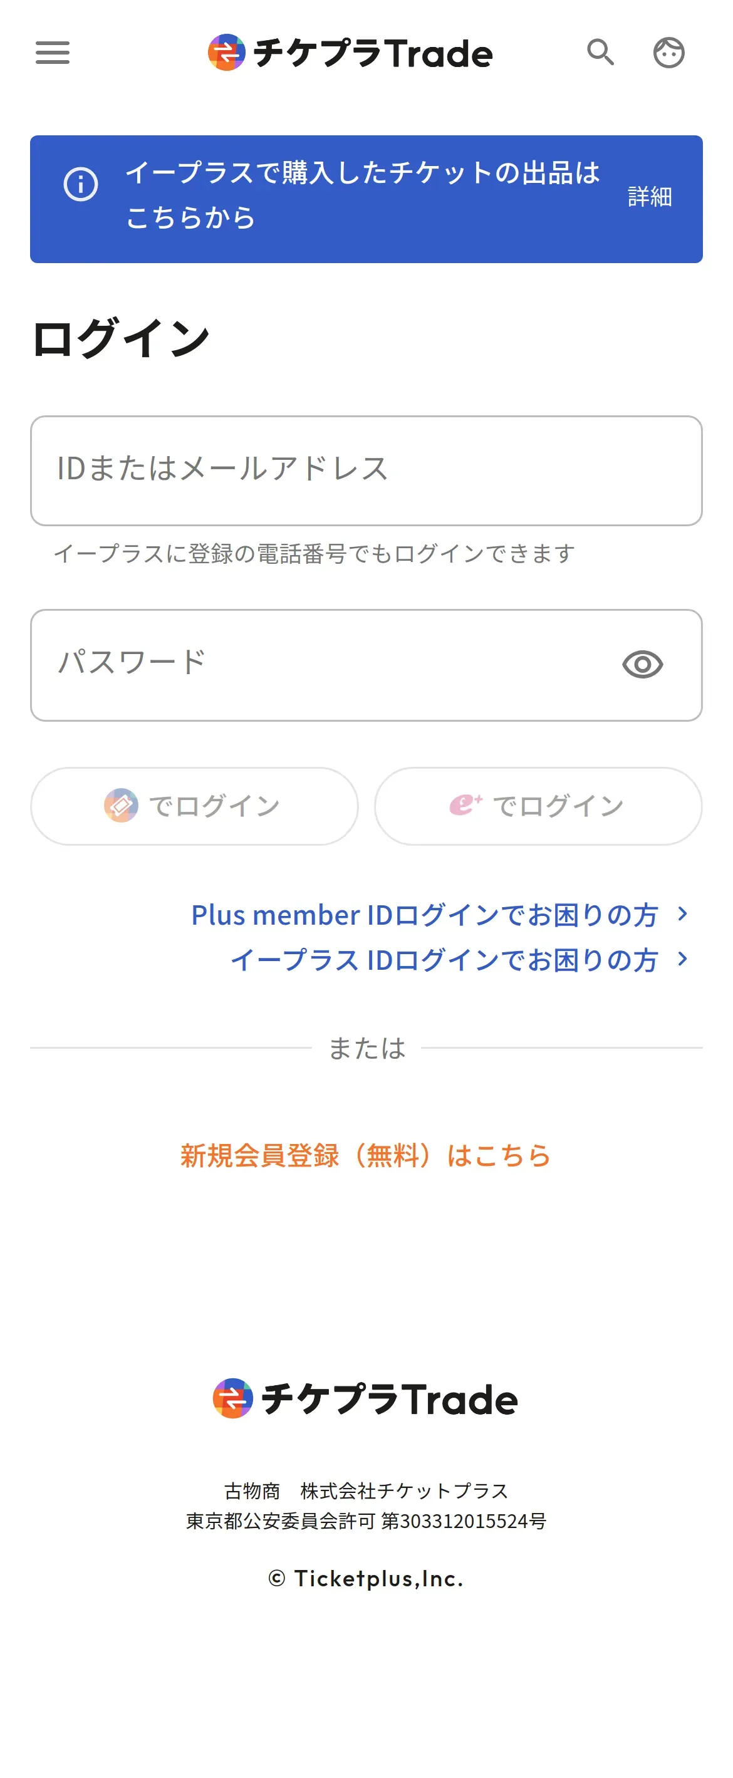Viewport: 733px width, 1778px height.
Task: Click © Ticketplus,Inc. copyright text
Action: [366, 1579]
